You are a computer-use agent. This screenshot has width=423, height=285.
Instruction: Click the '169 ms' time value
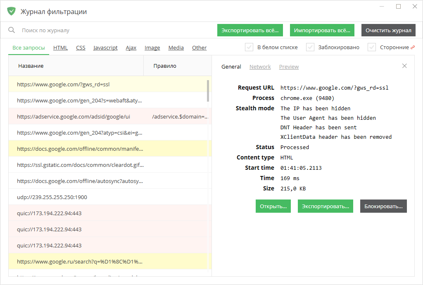(x=290, y=178)
